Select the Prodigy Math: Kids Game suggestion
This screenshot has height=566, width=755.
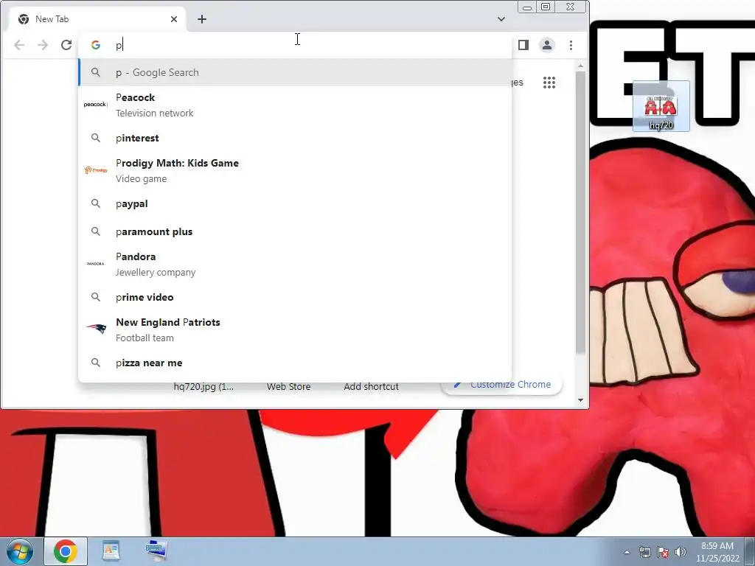295,170
